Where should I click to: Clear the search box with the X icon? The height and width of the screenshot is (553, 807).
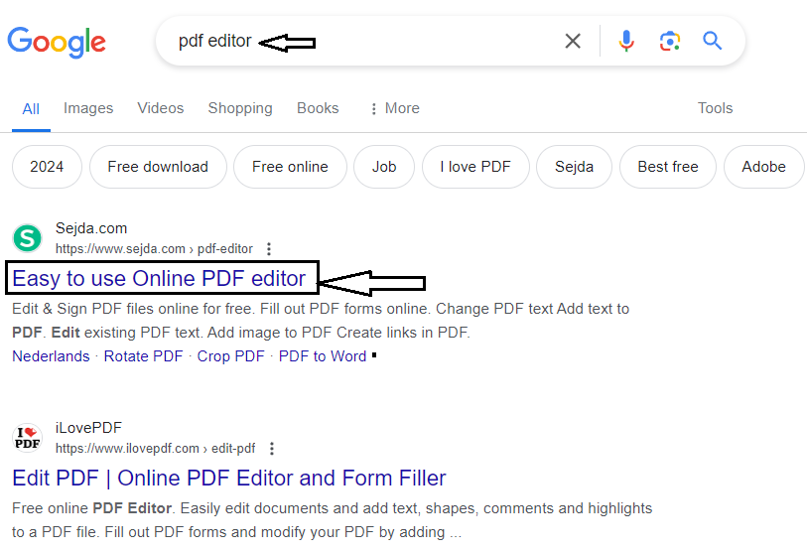(573, 41)
